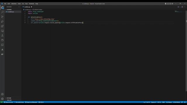Toggle the bottom panel layout icon
Screen dimensions: 187x105
coord(168,4)
